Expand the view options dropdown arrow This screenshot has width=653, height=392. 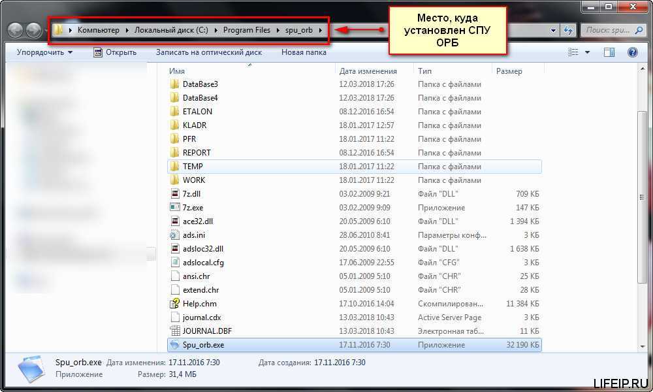click(x=587, y=52)
